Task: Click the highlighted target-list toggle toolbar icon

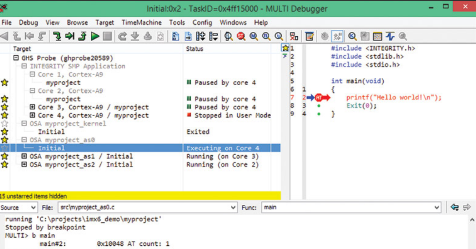Action: tap(337, 36)
